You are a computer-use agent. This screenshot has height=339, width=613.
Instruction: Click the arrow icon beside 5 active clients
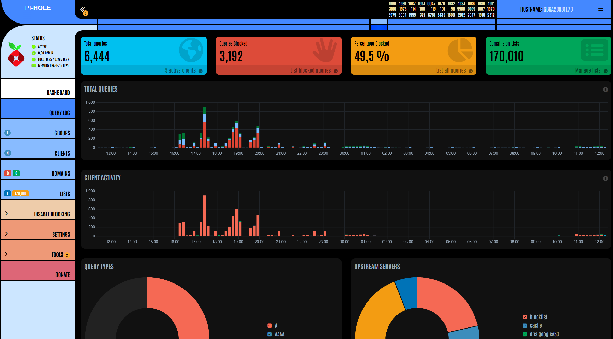click(201, 71)
